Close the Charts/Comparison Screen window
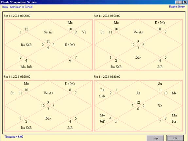Image resolution: width=188 pixels, height=141 pixels. (x=185, y=2)
